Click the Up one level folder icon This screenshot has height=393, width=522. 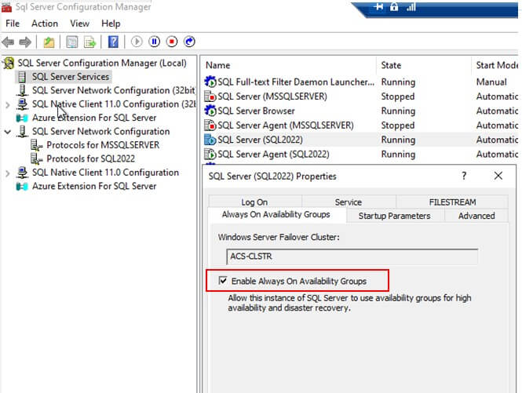(x=49, y=42)
